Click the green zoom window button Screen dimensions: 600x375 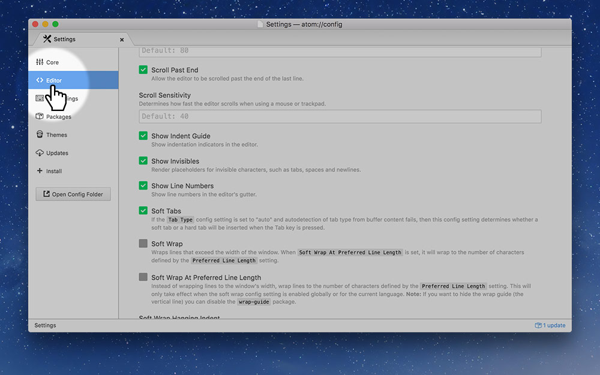pos(55,24)
